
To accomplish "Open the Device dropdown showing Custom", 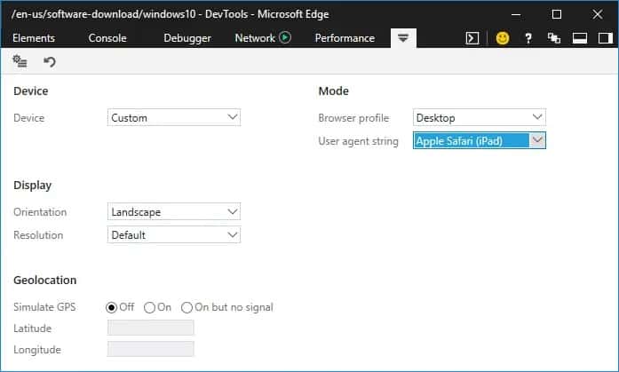I will [x=174, y=117].
